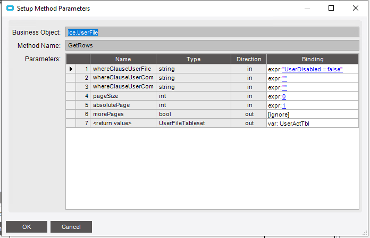Click the OK button
This screenshot has height=238, width=370.
(27, 227)
